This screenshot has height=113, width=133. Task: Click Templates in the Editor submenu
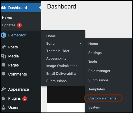pyautogui.click(x=97, y=89)
